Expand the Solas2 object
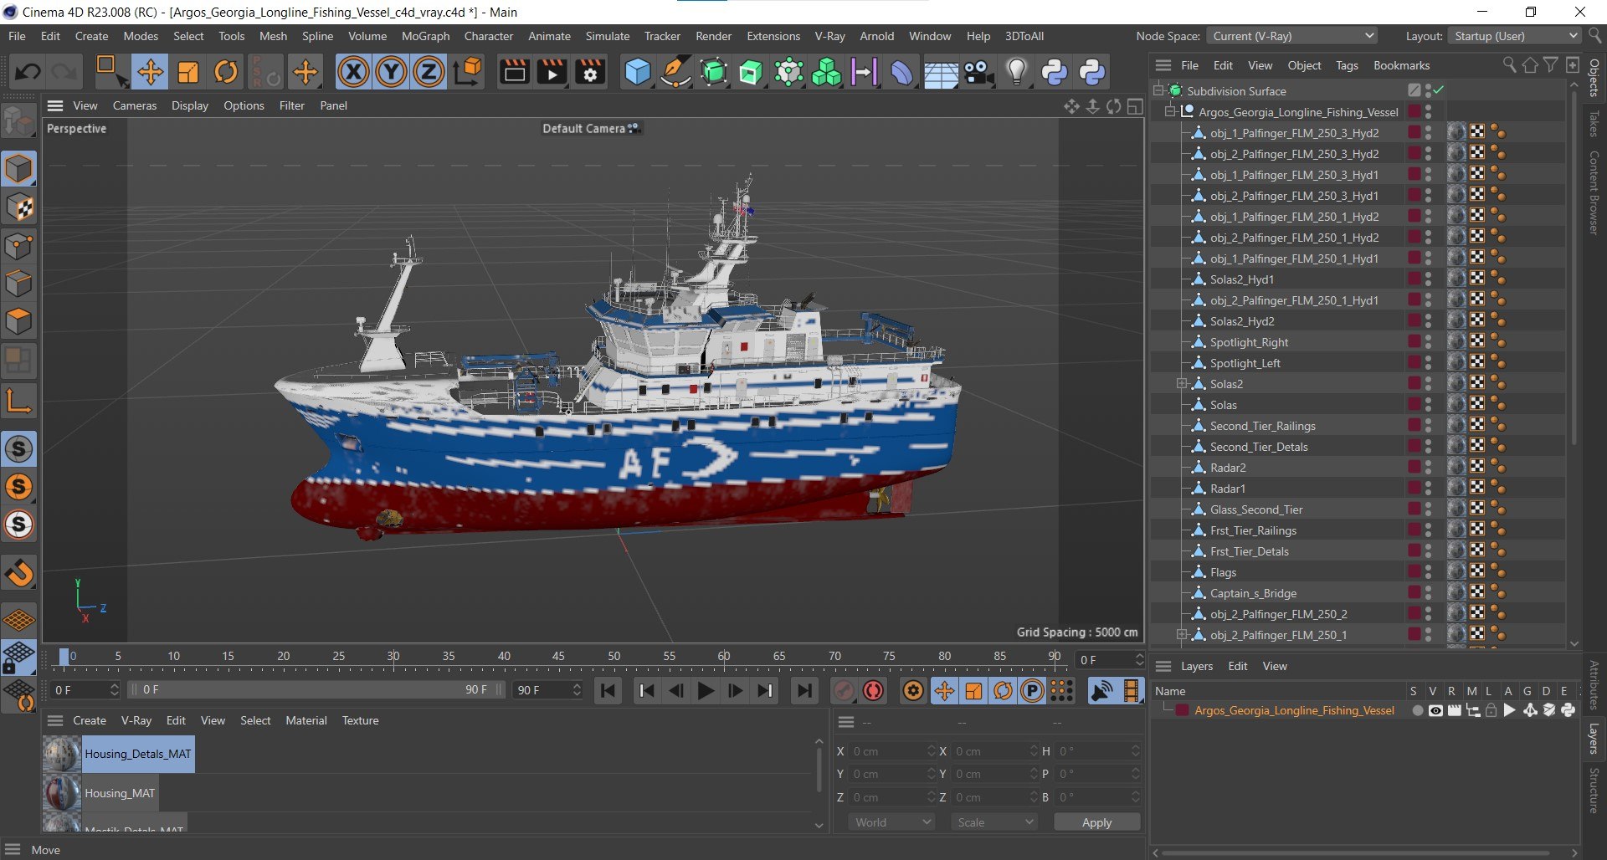Image resolution: width=1607 pixels, height=860 pixels. [x=1182, y=383]
